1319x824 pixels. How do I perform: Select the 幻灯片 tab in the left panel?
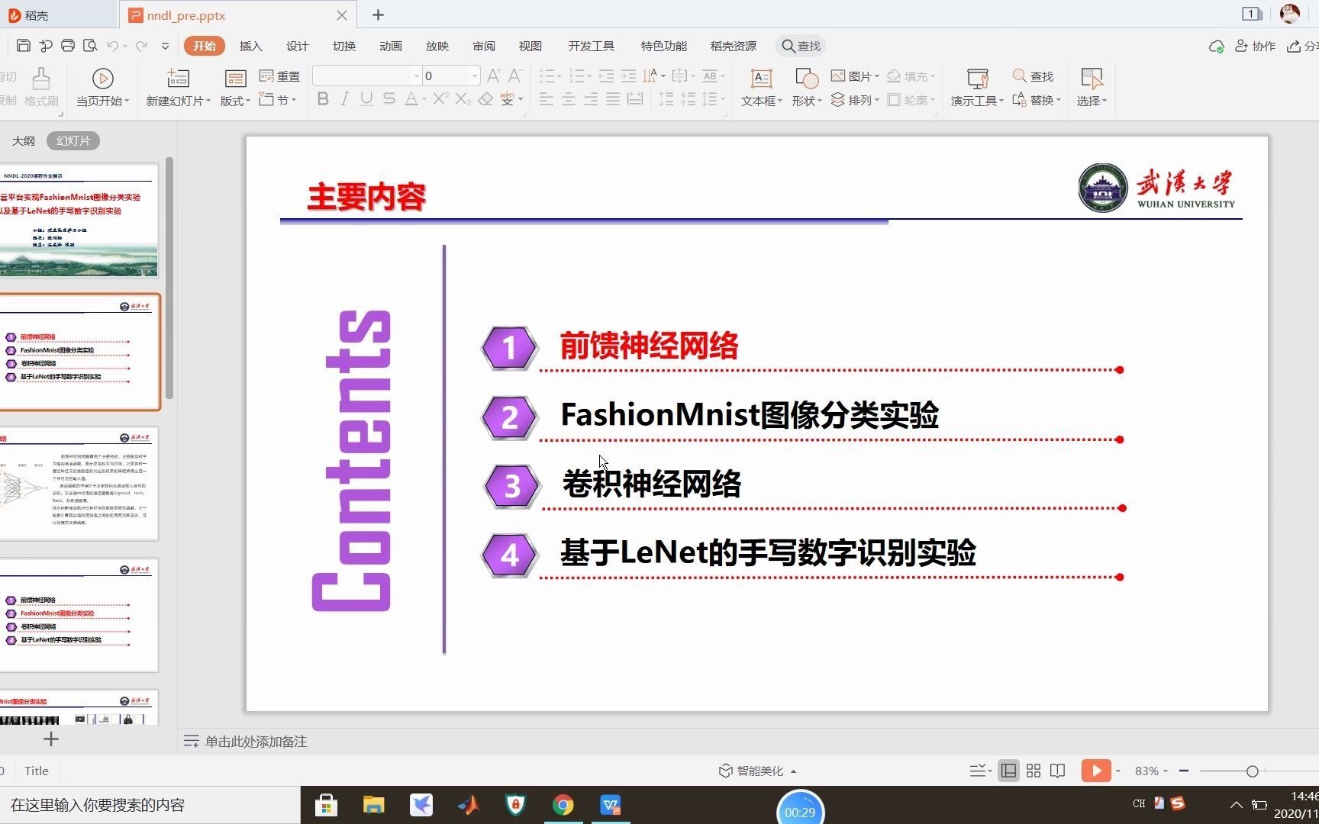[x=73, y=140]
